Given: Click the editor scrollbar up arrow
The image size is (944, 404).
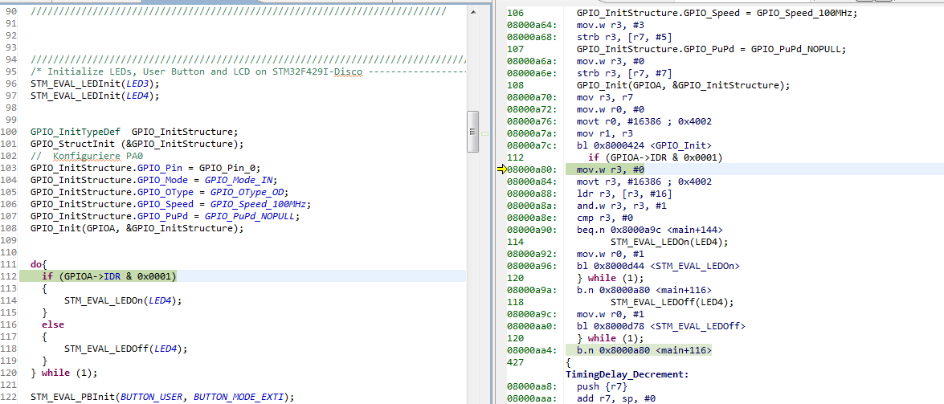Looking at the screenshot, I should click(473, 12).
